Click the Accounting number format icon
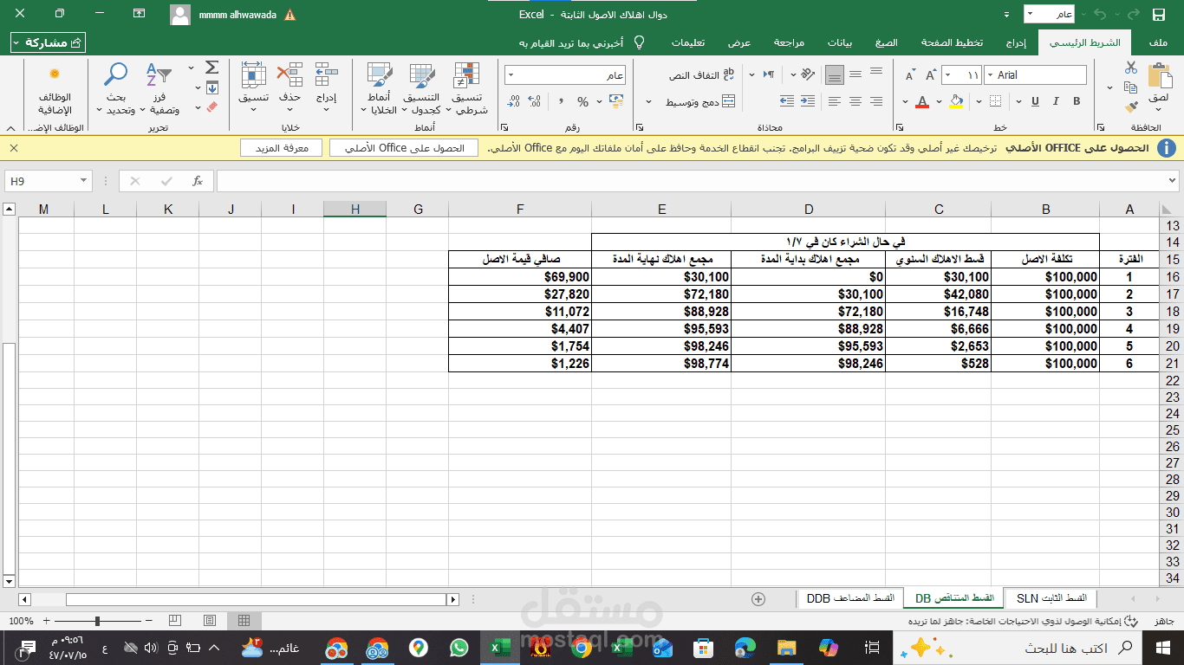This screenshot has height=665, width=1184. [616, 101]
